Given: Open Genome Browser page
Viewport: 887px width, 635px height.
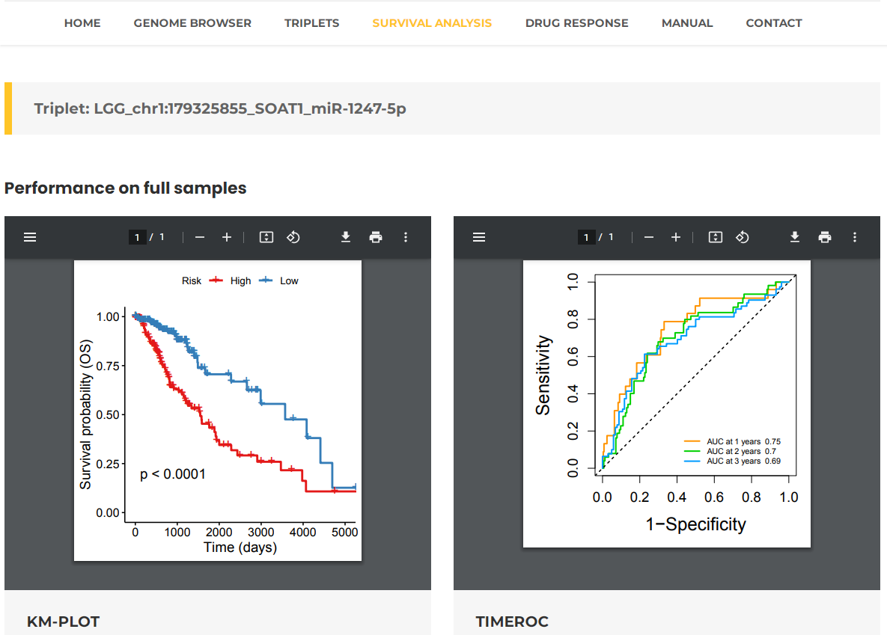Looking at the screenshot, I should 192,23.
